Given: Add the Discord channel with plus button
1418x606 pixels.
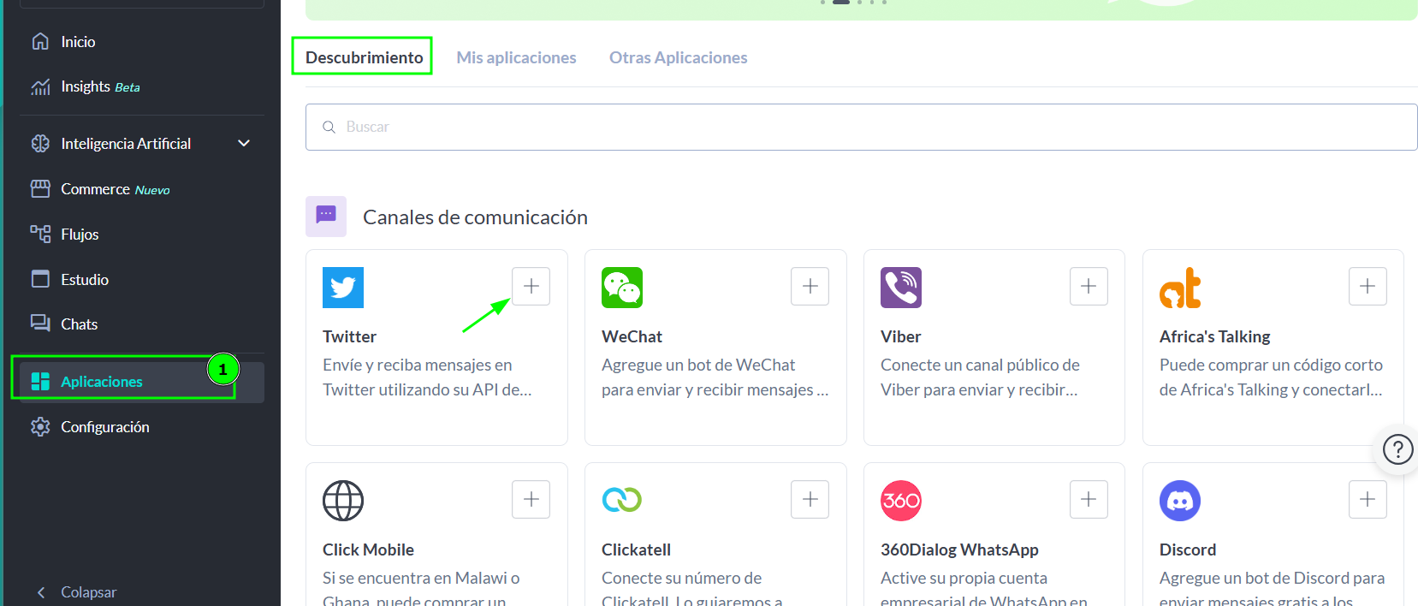Looking at the screenshot, I should [x=1368, y=499].
